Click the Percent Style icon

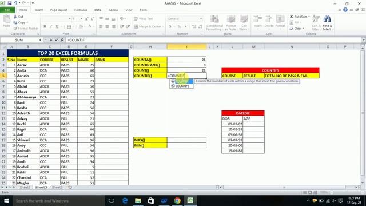click(x=179, y=27)
